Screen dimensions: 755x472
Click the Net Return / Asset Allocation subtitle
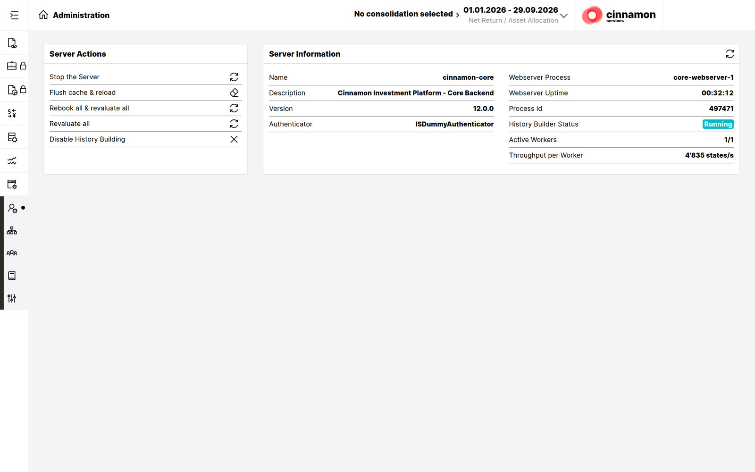(x=513, y=20)
